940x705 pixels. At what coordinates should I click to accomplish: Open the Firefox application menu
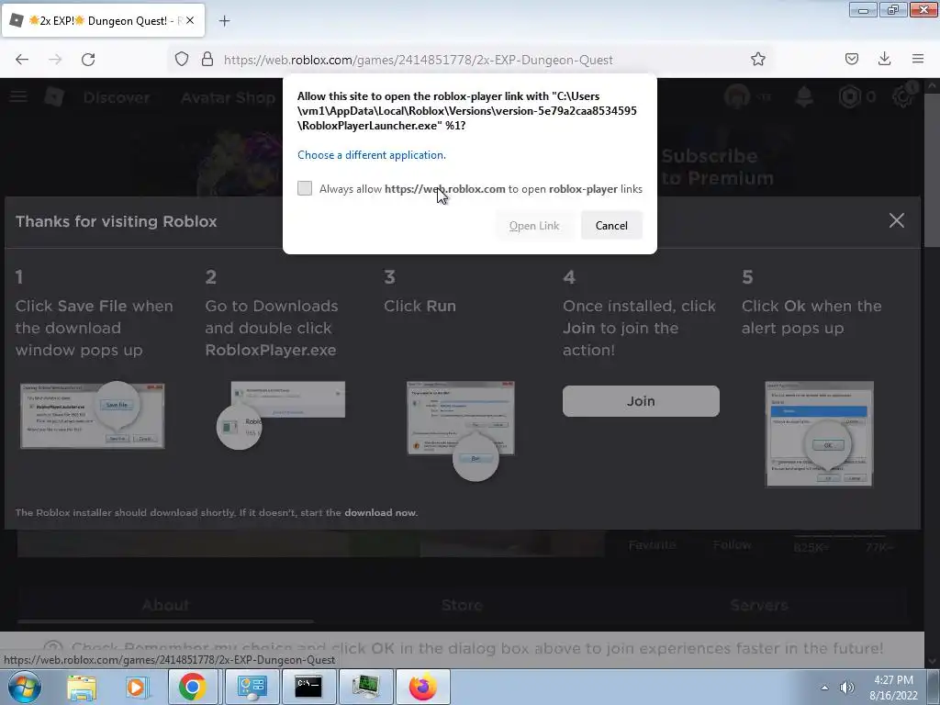coord(918,59)
